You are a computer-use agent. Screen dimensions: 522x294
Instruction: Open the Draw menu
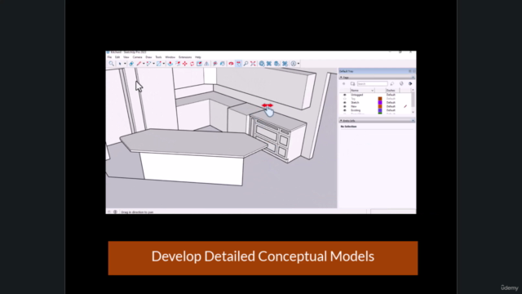click(148, 57)
